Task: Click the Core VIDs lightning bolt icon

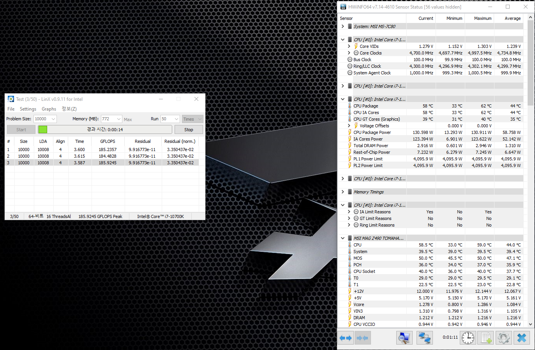Action: pyautogui.click(x=356, y=46)
